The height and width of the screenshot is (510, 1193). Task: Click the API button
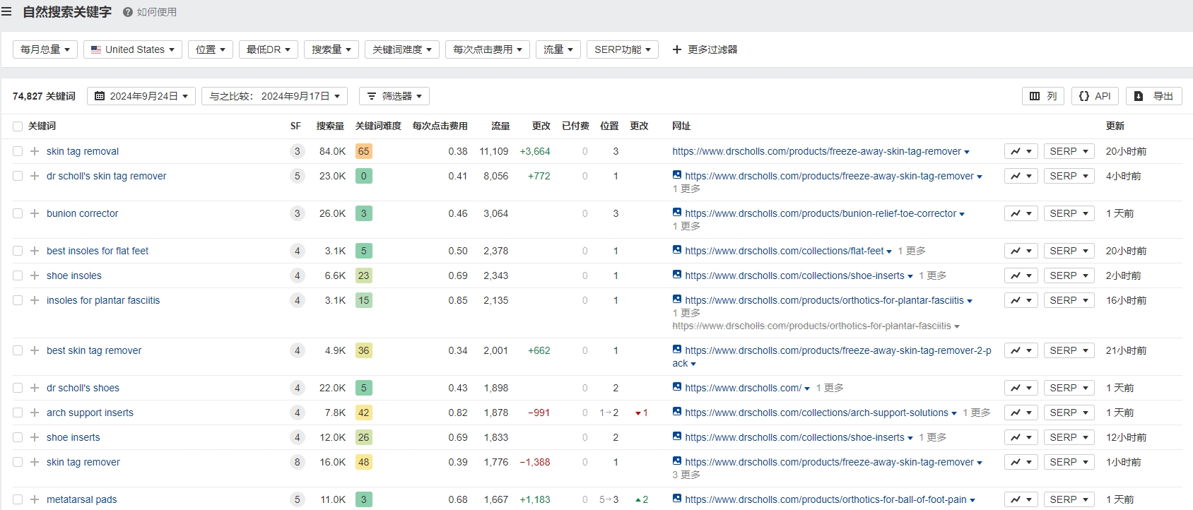point(1095,96)
